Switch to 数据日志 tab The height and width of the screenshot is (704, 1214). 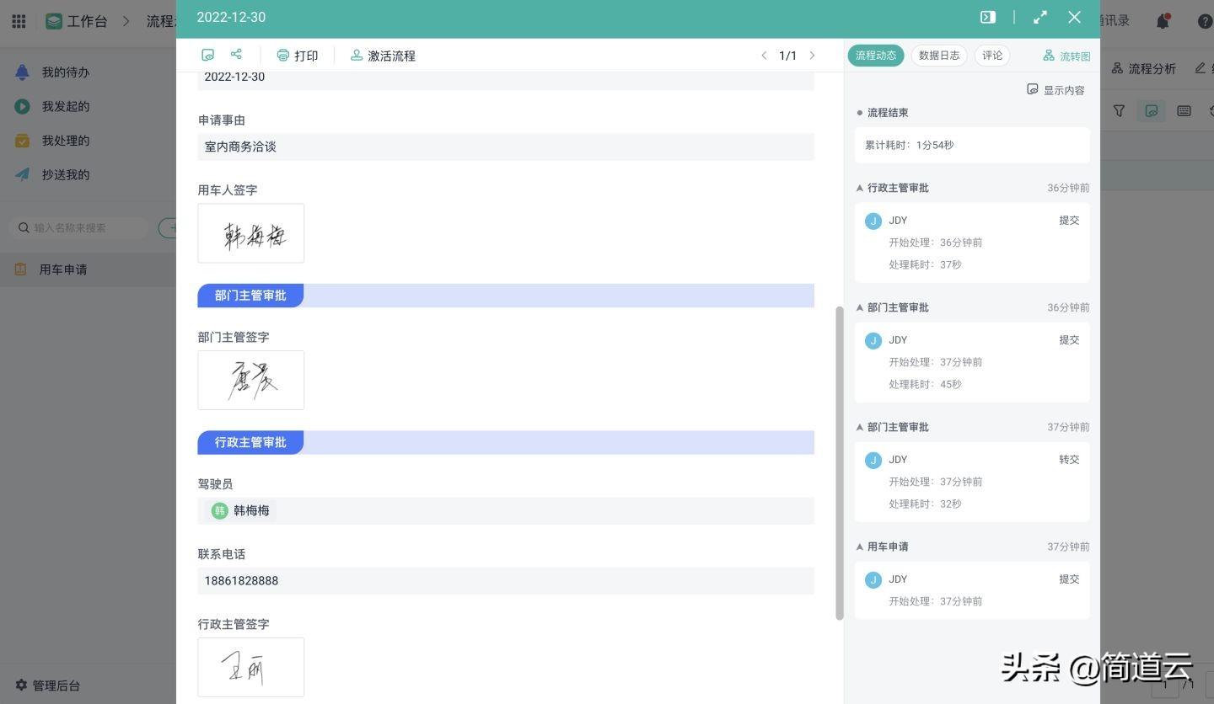[939, 56]
